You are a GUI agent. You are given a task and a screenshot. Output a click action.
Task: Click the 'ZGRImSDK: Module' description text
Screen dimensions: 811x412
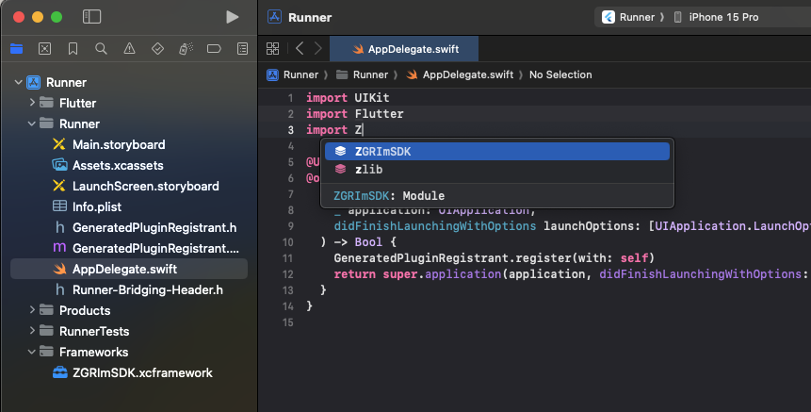point(389,196)
